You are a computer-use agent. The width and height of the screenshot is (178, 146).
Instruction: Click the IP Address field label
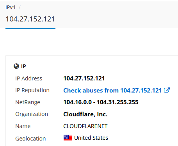coord(28,78)
